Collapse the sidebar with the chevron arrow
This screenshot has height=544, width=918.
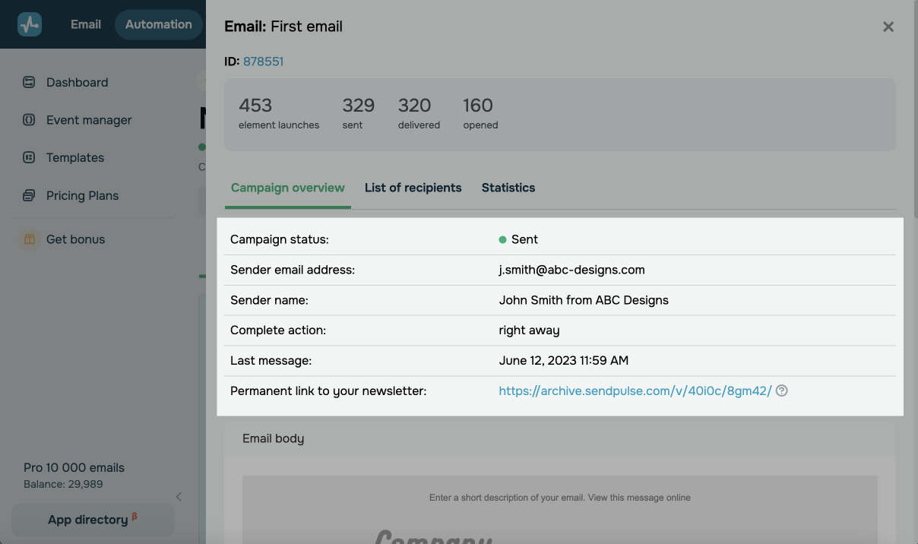(179, 497)
